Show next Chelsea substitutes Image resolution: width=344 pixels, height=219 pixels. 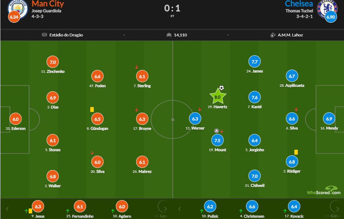coord(338,209)
